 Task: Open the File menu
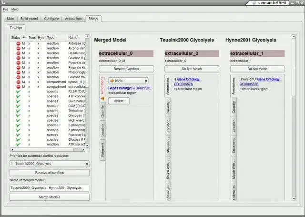point(5,10)
